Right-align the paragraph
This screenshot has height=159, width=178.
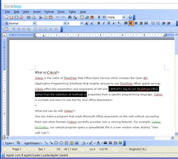(x=141, y=23)
